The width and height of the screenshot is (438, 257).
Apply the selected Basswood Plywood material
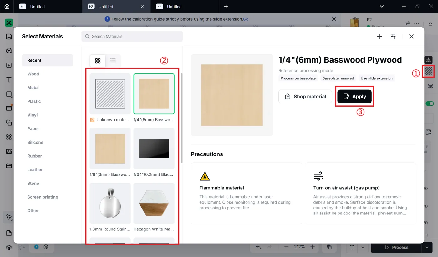click(x=354, y=97)
